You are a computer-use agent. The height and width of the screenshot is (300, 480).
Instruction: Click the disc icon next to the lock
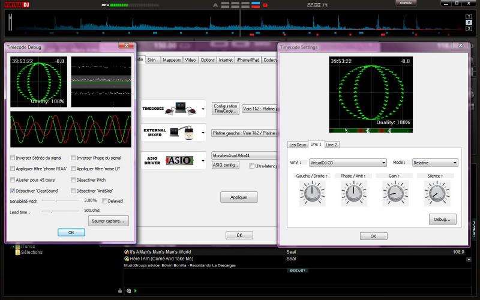pos(129,290)
